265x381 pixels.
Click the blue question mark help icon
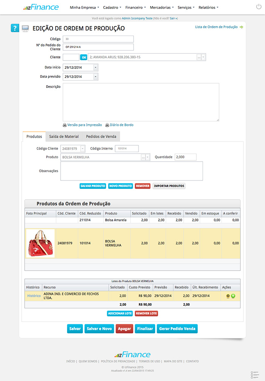click(15, 28)
